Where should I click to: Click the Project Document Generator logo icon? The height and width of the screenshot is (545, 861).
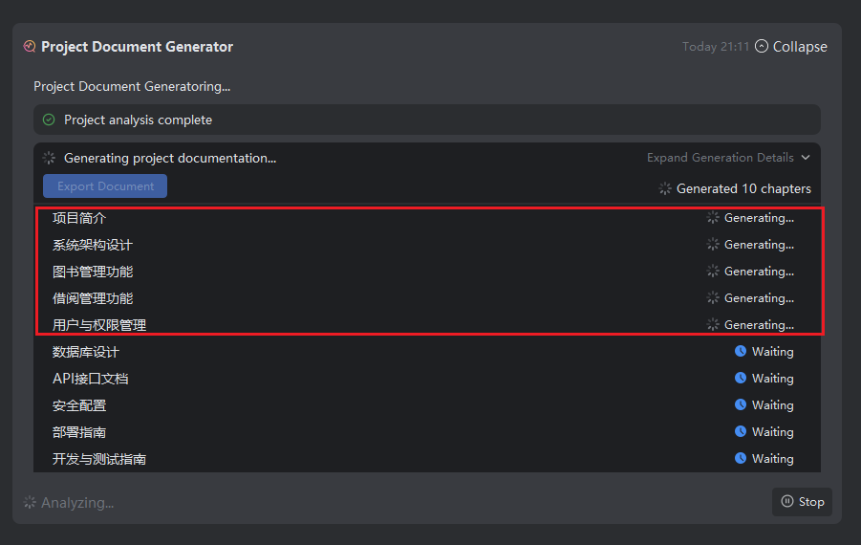(x=29, y=46)
